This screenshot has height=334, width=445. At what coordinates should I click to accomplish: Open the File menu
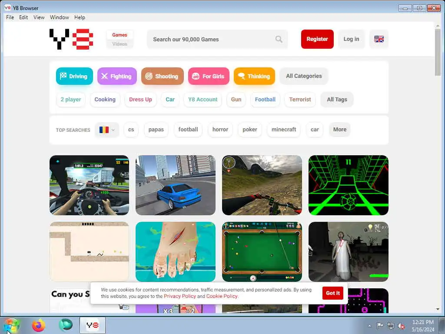point(10,17)
